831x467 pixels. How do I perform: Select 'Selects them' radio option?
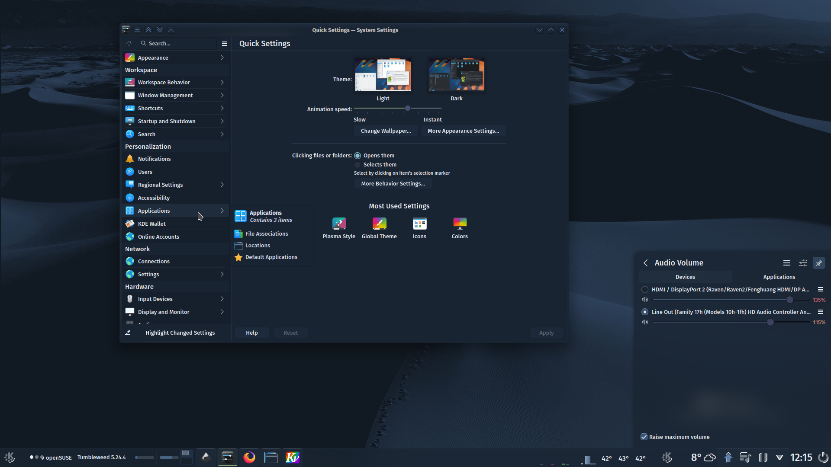coord(358,165)
